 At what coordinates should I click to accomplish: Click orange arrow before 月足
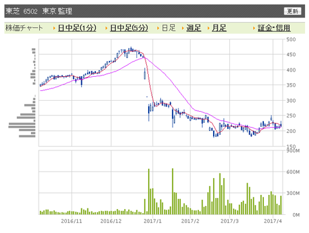[x=209, y=28]
